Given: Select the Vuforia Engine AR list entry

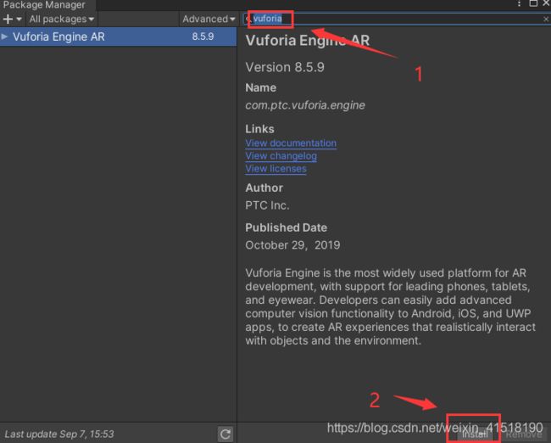Looking at the screenshot, I should 118,36.
